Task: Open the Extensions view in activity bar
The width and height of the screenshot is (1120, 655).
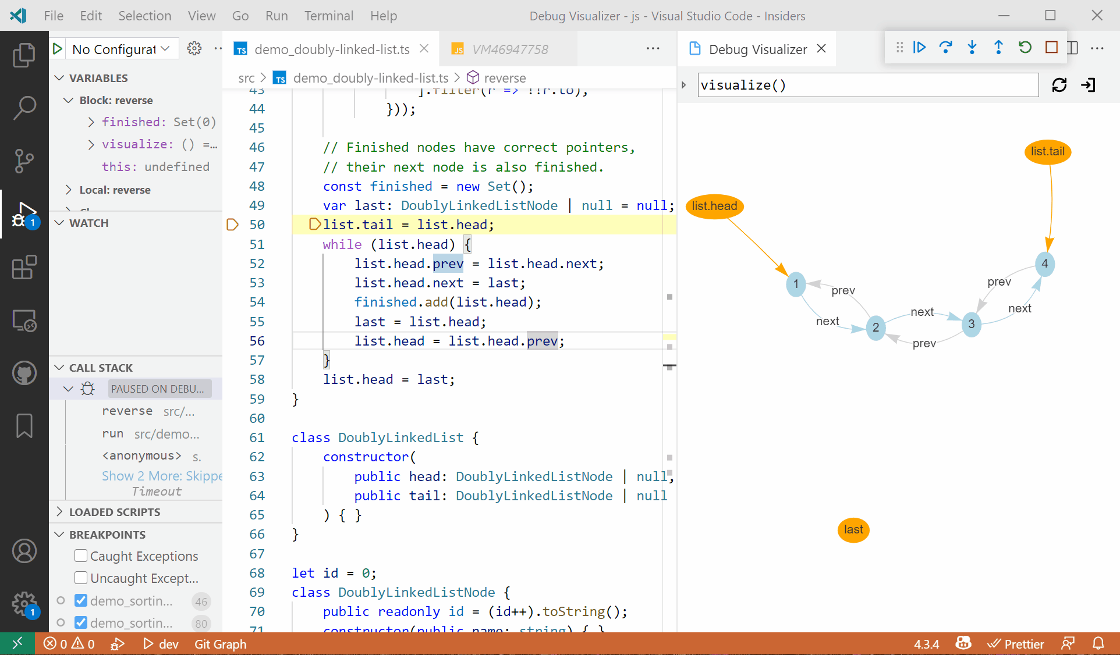Action: tap(24, 268)
